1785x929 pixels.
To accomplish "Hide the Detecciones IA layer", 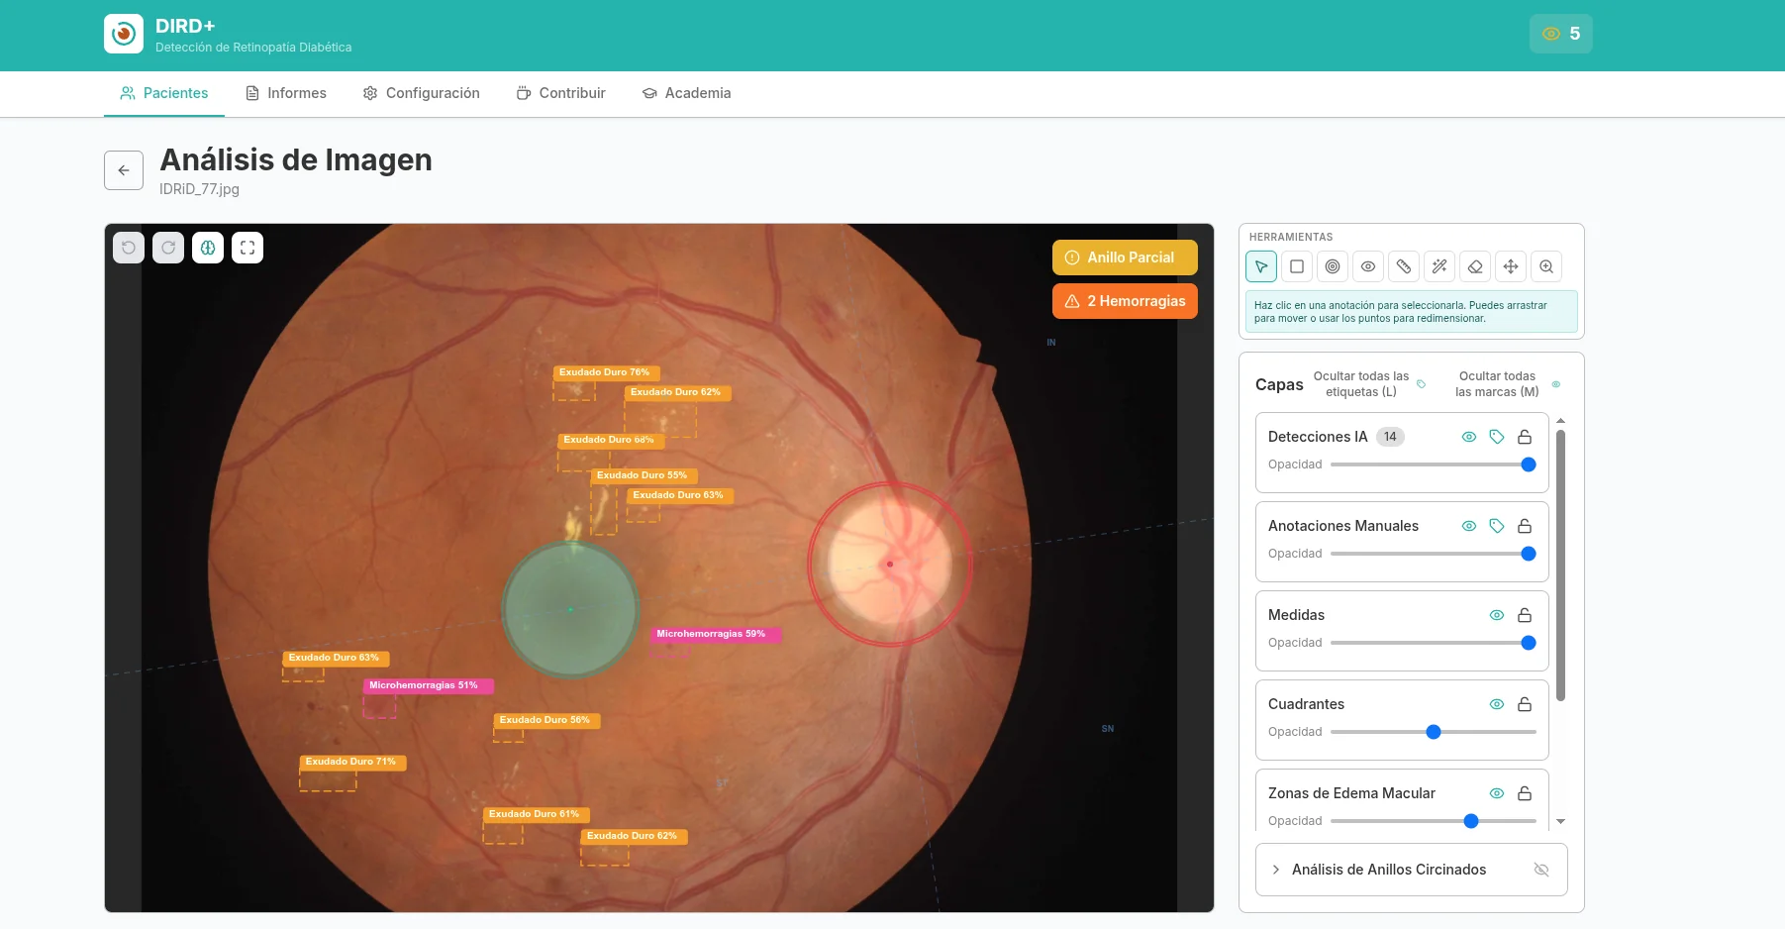I will [x=1469, y=437].
